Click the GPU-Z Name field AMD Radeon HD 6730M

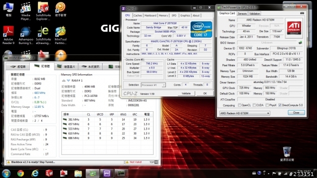260,20
